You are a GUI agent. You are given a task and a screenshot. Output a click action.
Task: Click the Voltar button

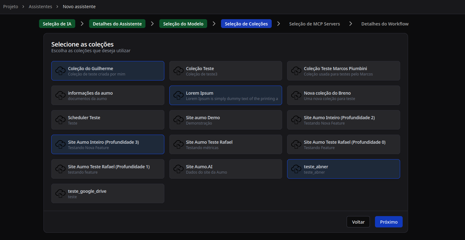coord(358,222)
